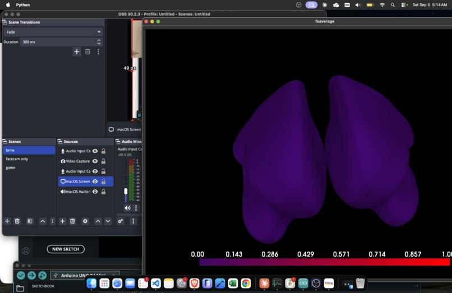Click the Audio Mixer panel dock icon
Image resolution: width=452 pixels, height=293 pixels.
click(118, 142)
